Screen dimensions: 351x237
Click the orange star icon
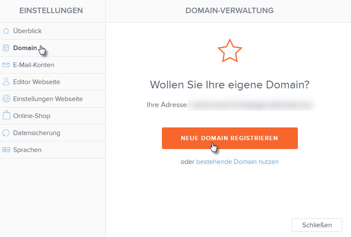click(x=229, y=51)
